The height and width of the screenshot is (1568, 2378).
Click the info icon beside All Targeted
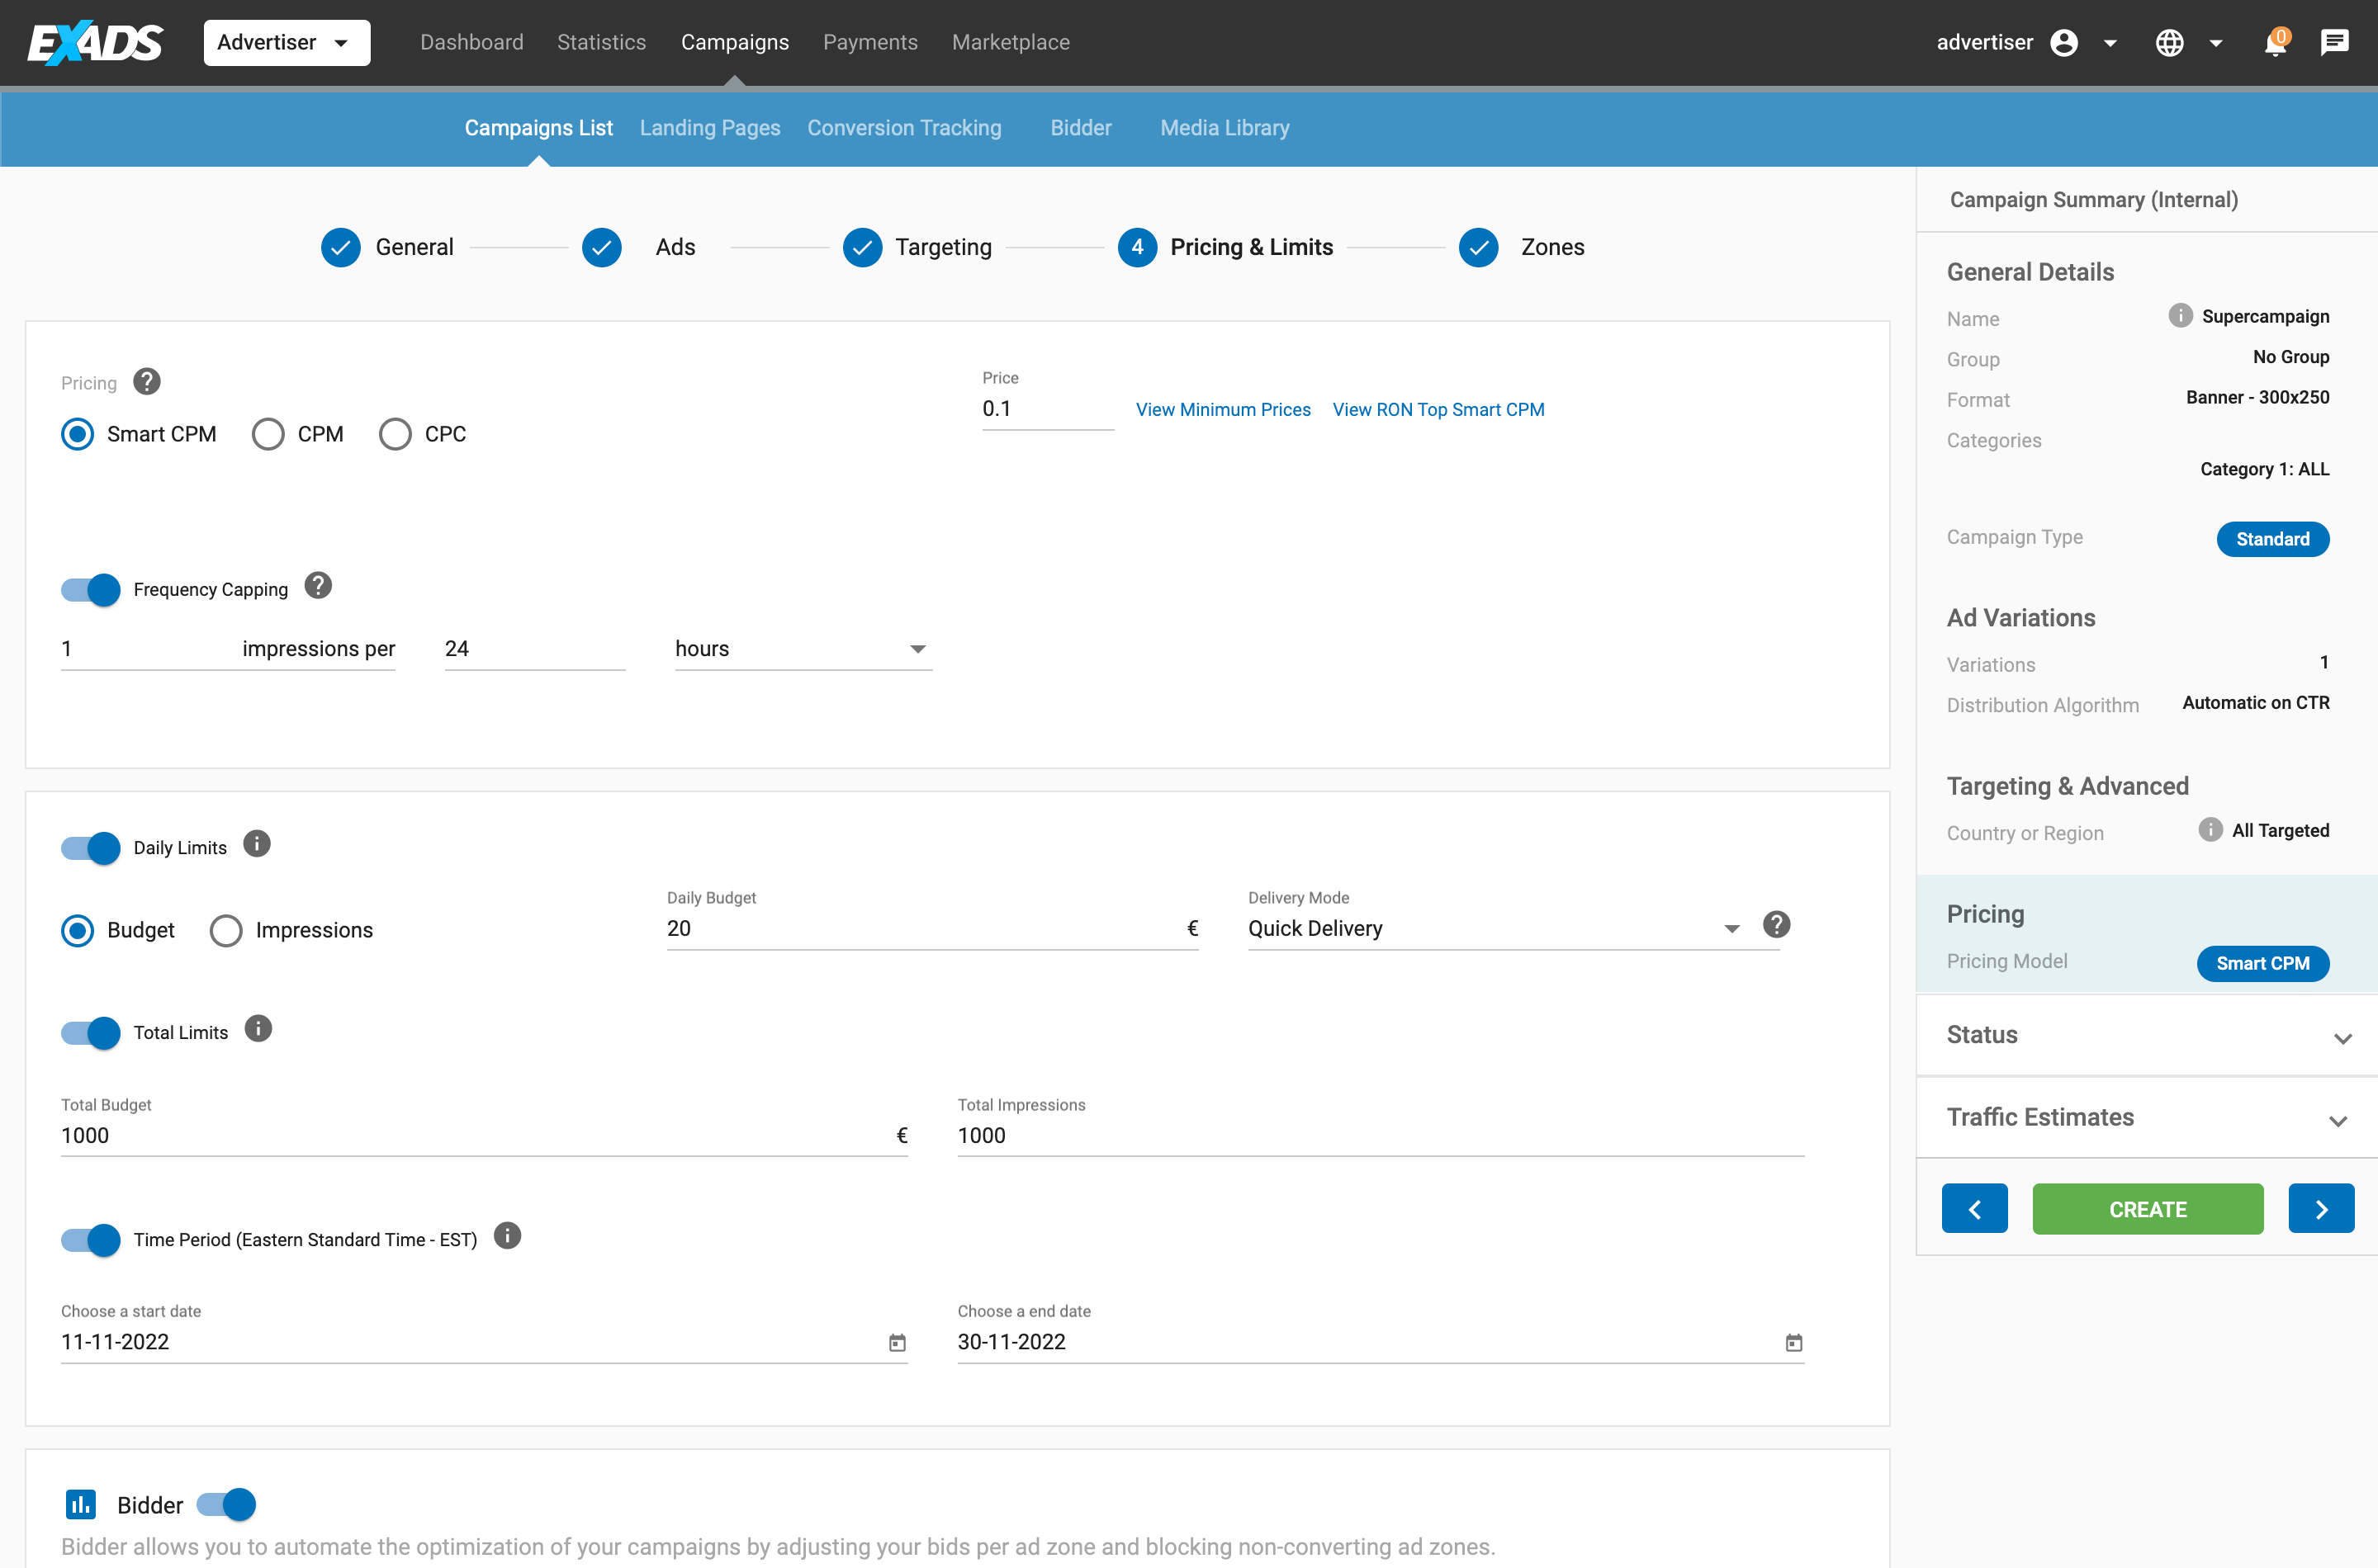tap(2210, 830)
